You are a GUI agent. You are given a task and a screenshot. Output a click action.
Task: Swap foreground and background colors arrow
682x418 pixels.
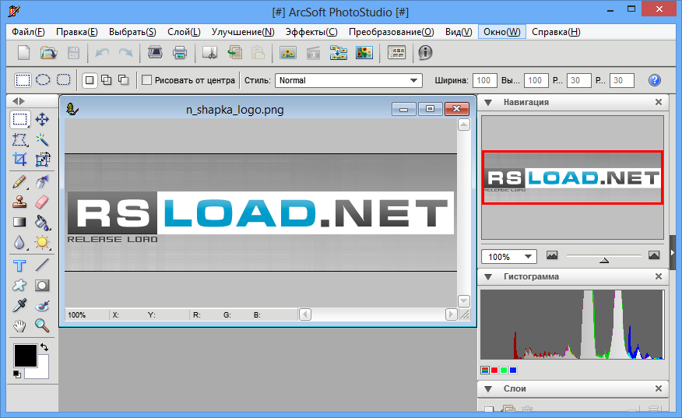[44, 347]
